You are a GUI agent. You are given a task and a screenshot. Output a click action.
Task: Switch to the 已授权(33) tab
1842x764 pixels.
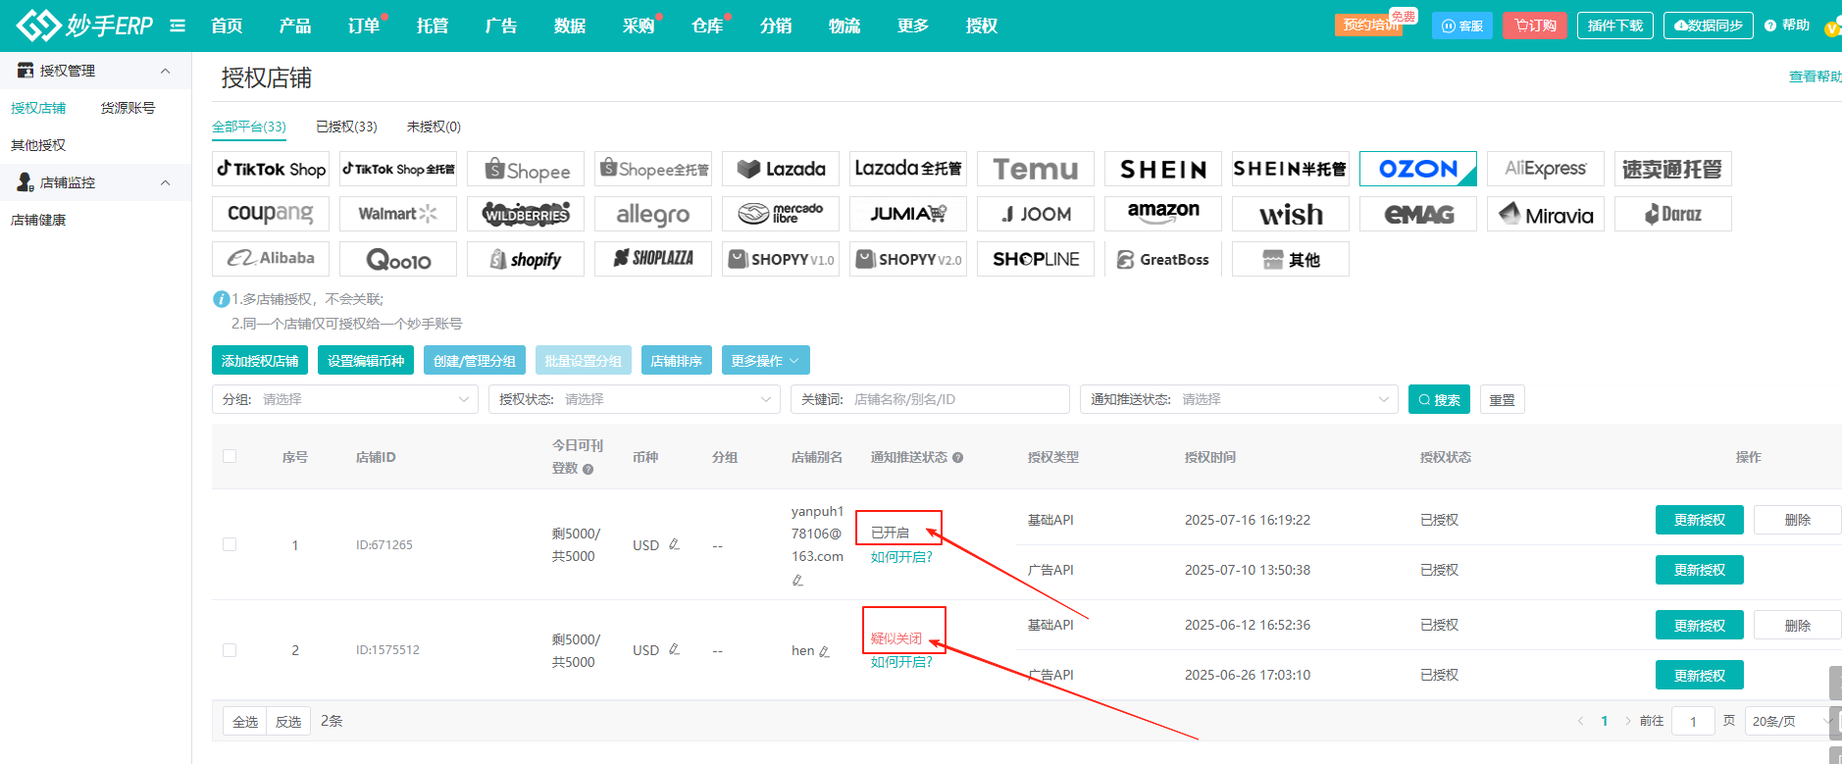pyautogui.click(x=346, y=127)
